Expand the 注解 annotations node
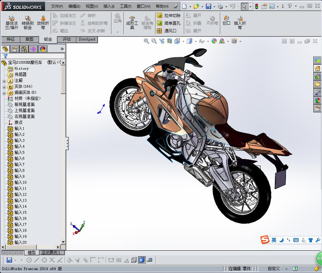Screen dimensions: 322x273 (x=4, y=81)
